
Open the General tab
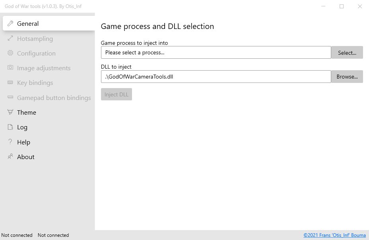tap(49, 23)
